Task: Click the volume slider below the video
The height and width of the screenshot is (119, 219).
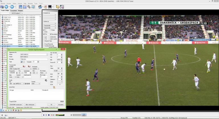Action: pyautogui.click(x=76, y=115)
